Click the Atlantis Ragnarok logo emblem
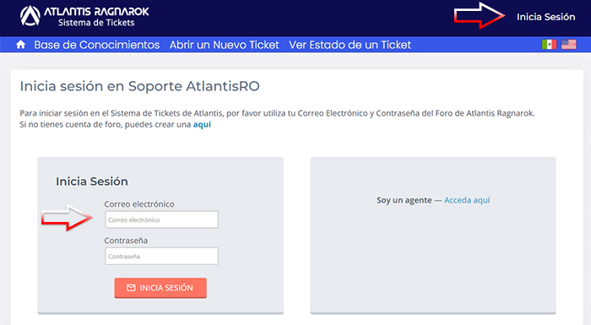 (30, 16)
